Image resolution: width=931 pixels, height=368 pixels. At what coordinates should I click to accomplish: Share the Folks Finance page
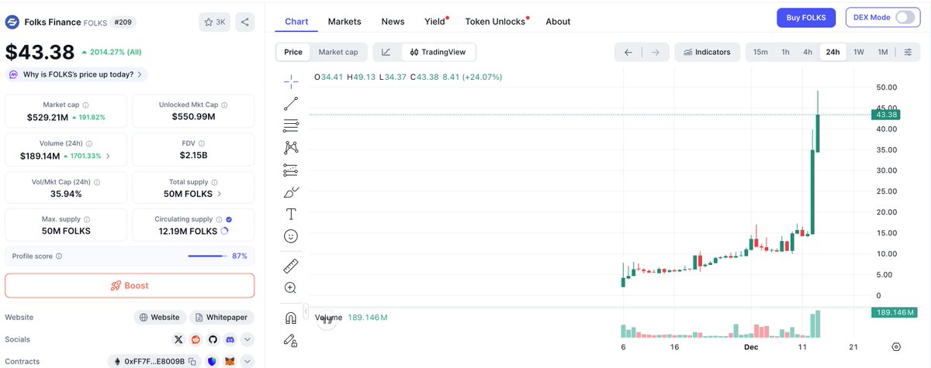245,22
